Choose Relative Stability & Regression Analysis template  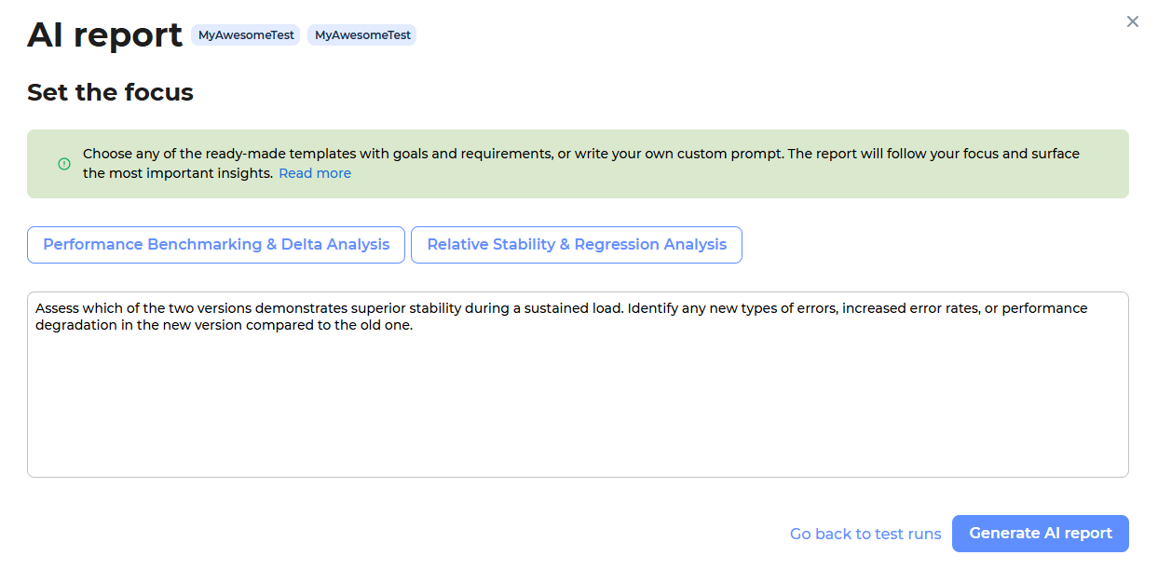(576, 245)
